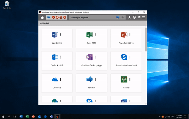Launch Excel from the taskbar
The width and height of the screenshot is (189, 119).
27,116
